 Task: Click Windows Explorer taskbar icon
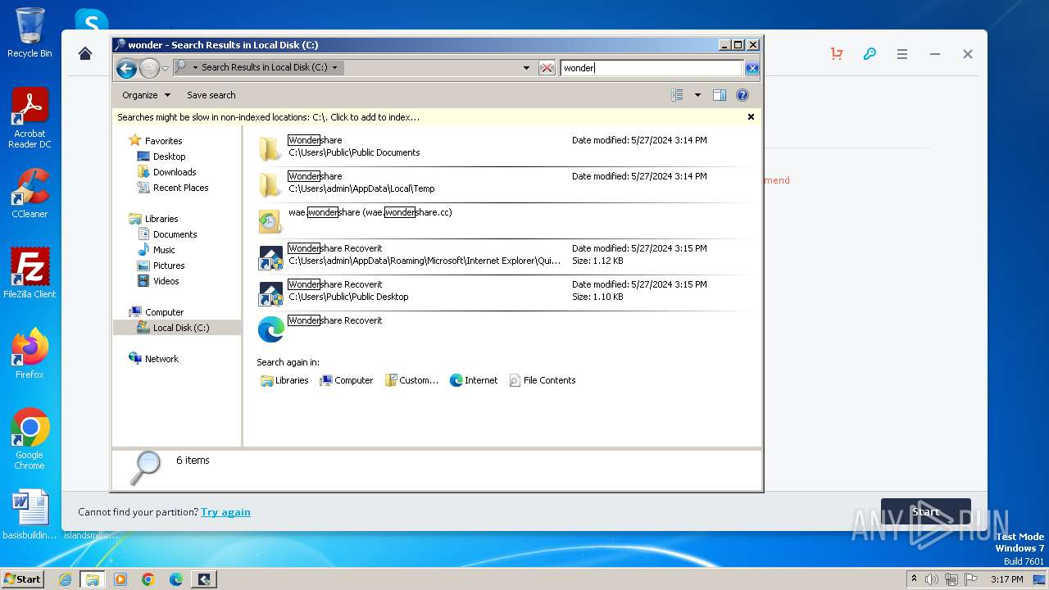[x=93, y=579]
